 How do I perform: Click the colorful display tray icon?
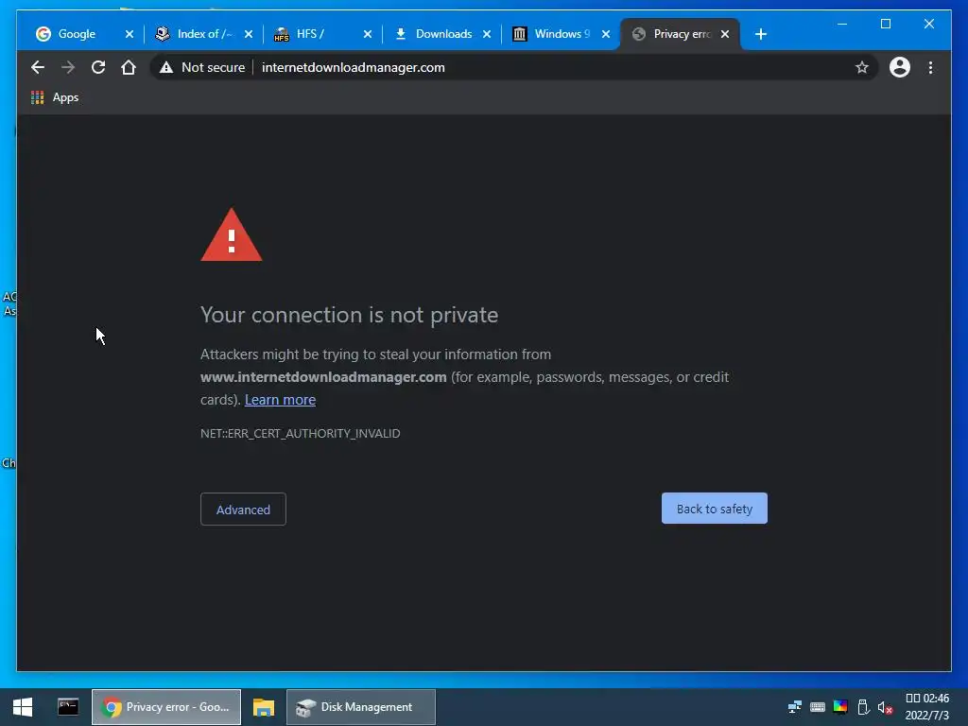840,707
